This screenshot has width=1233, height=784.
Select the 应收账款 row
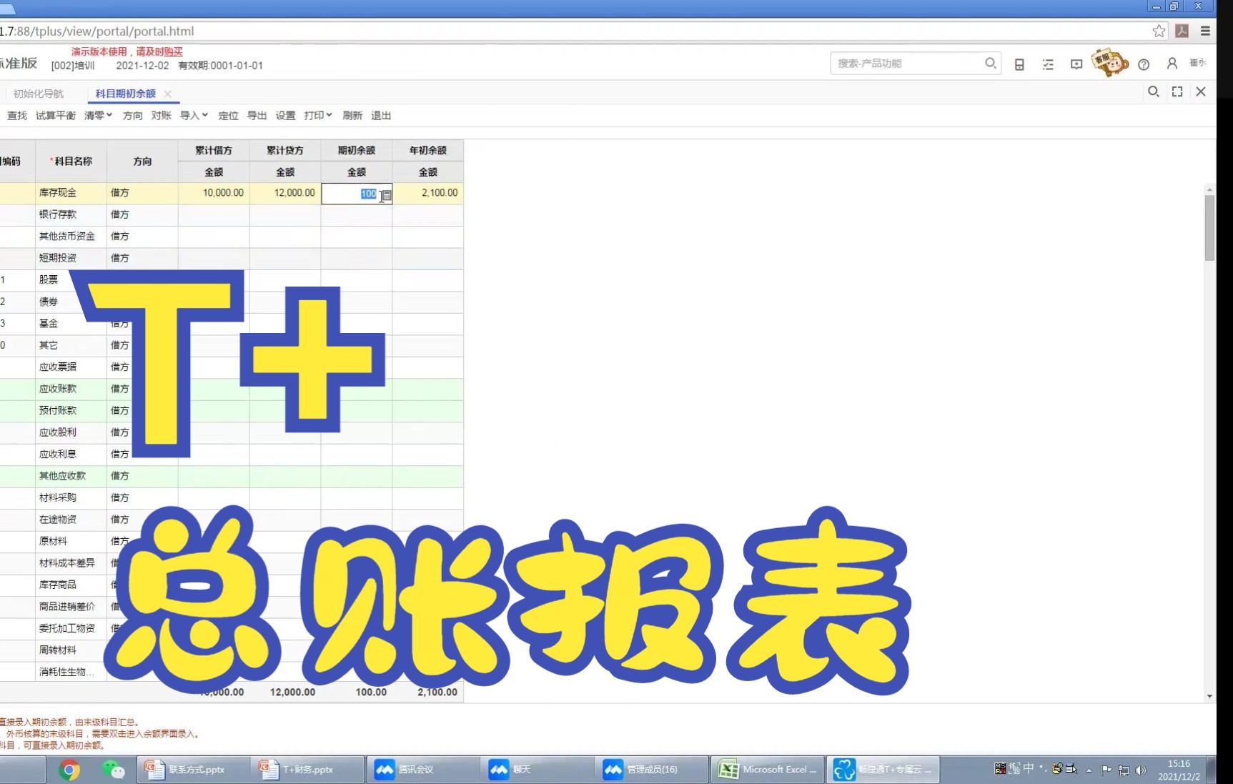(x=58, y=389)
